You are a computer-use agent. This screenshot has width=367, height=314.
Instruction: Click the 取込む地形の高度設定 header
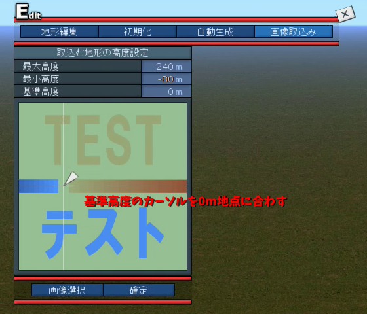tap(103, 53)
